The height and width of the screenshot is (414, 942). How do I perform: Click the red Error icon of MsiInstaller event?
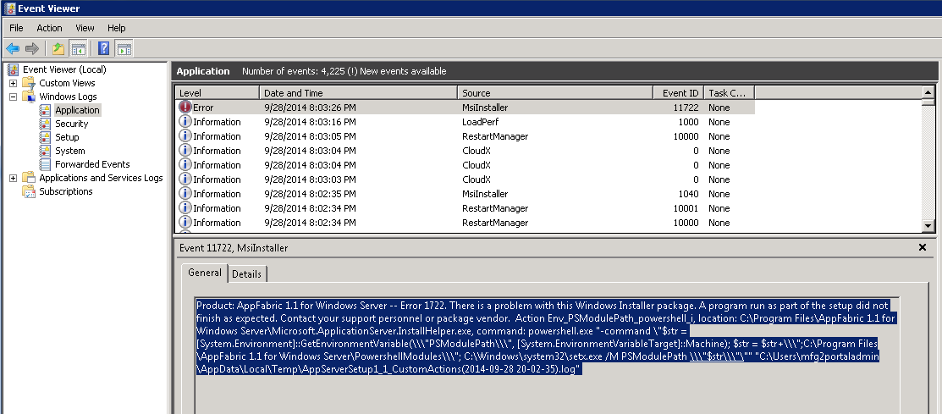coord(185,108)
